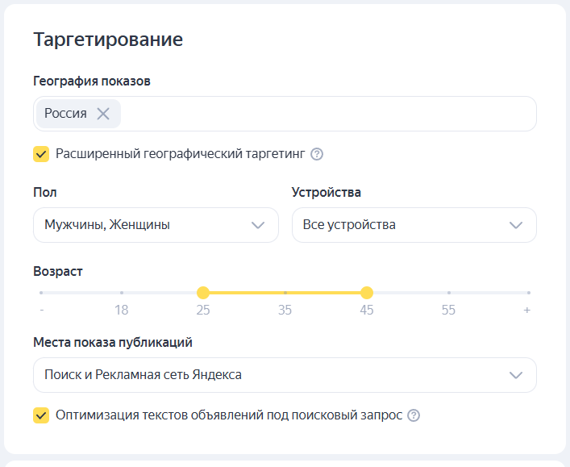This screenshot has height=467, width=570.
Task: Click empty area of География показов field
Action: coord(322,114)
